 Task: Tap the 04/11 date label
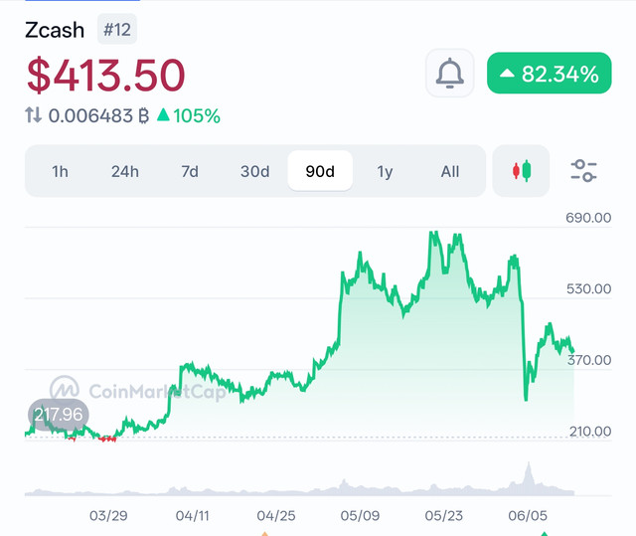(x=192, y=516)
